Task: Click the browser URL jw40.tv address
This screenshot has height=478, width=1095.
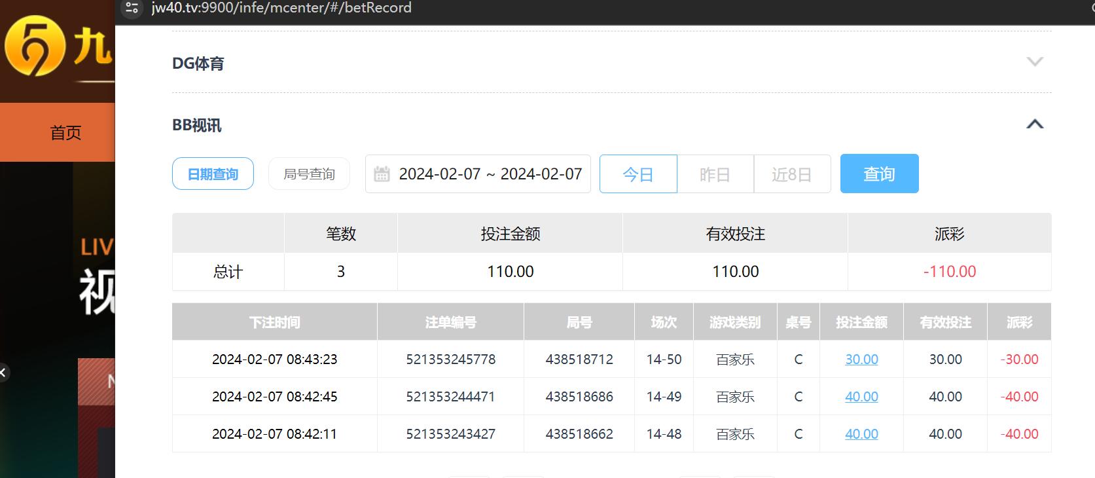Action: pyautogui.click(x=281, y=8)
